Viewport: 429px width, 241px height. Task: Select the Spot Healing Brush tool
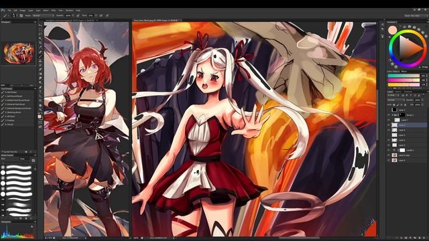40,52
